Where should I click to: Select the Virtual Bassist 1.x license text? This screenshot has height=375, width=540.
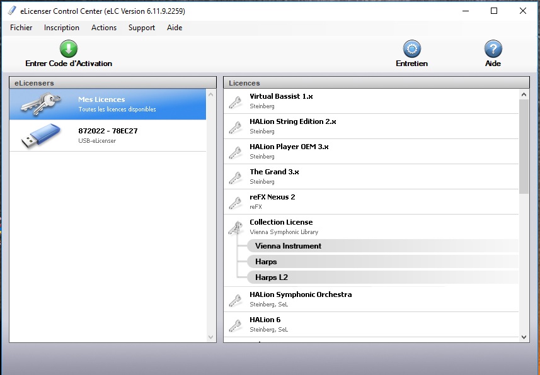point(281,96)
